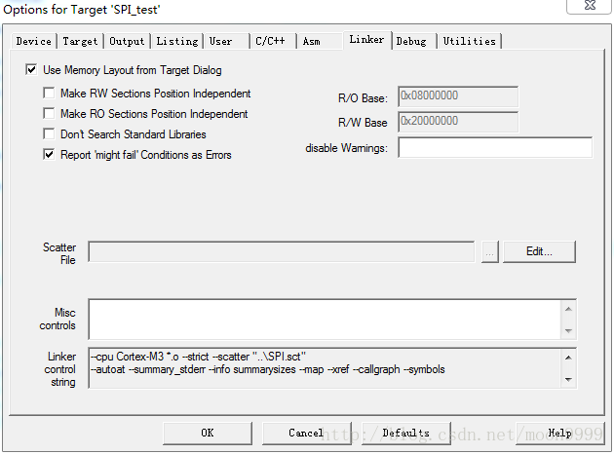Switch to the C/C++ tab

click(273, 41)
